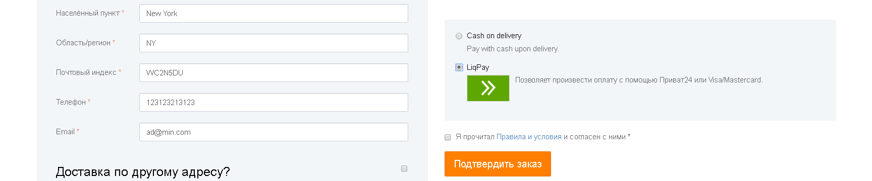The image size is (872, 181).
Task: Tick the 'Я прочитал Правила и условия' checkbox
Action: [x=448, y=137]
